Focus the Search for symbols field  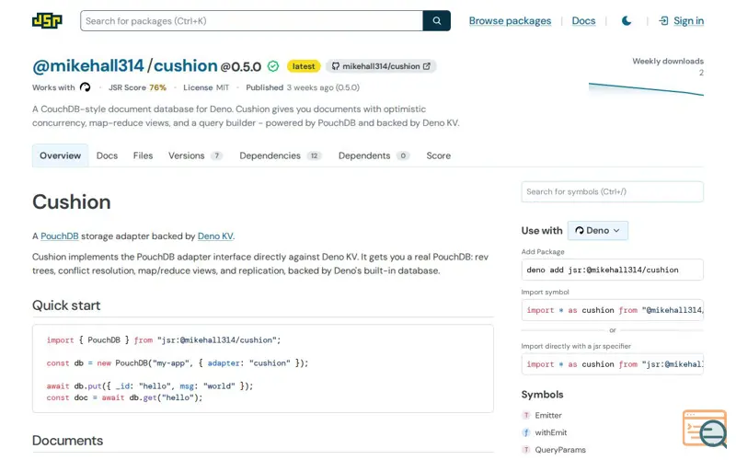point(612,191)
